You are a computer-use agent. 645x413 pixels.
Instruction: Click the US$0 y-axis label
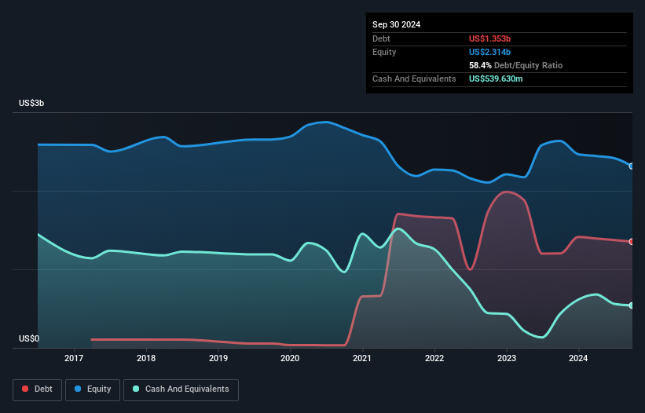coord(29,338)
